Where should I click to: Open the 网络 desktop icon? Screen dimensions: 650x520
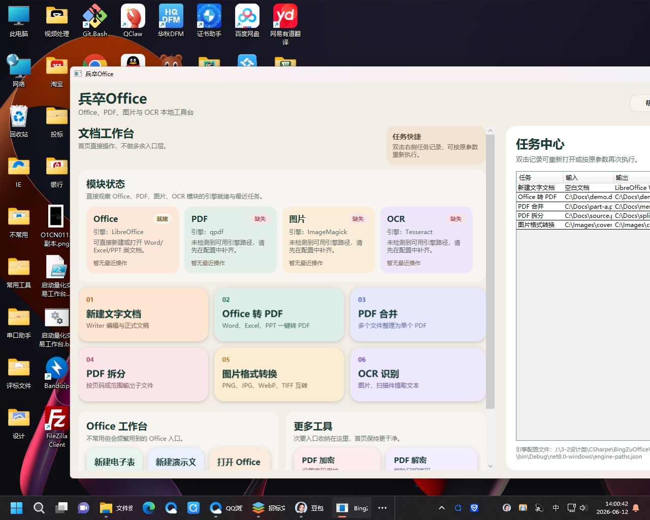tap(19, 71)
